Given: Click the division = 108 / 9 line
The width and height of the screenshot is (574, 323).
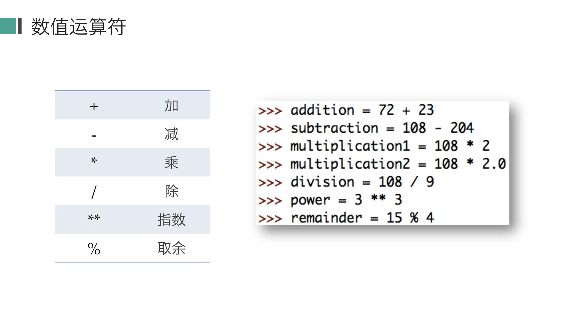Looking at the screenshot, I should [x=346, y=182].
